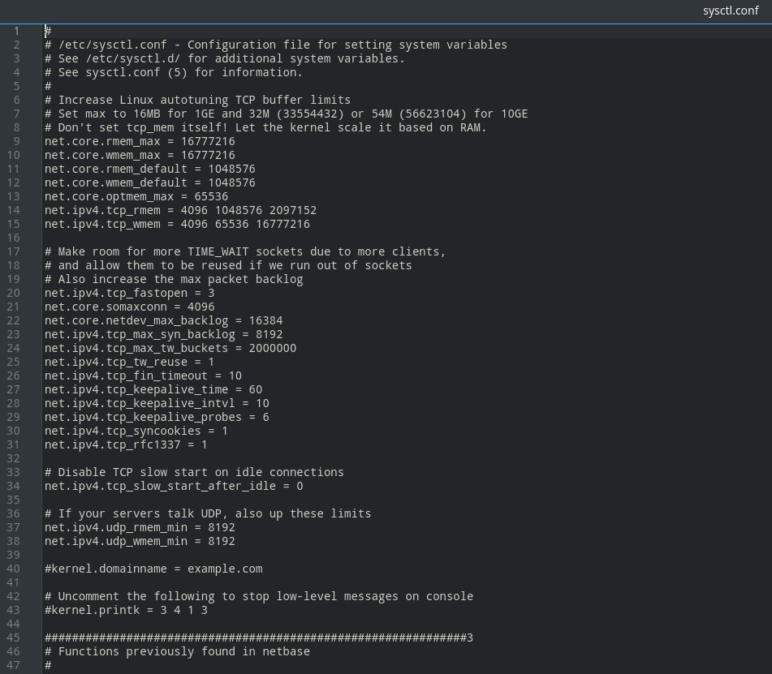Screen dimensions: 772x674
Task: Place cursor on tcp_slow_start_after_idle line
Action: 174,486
